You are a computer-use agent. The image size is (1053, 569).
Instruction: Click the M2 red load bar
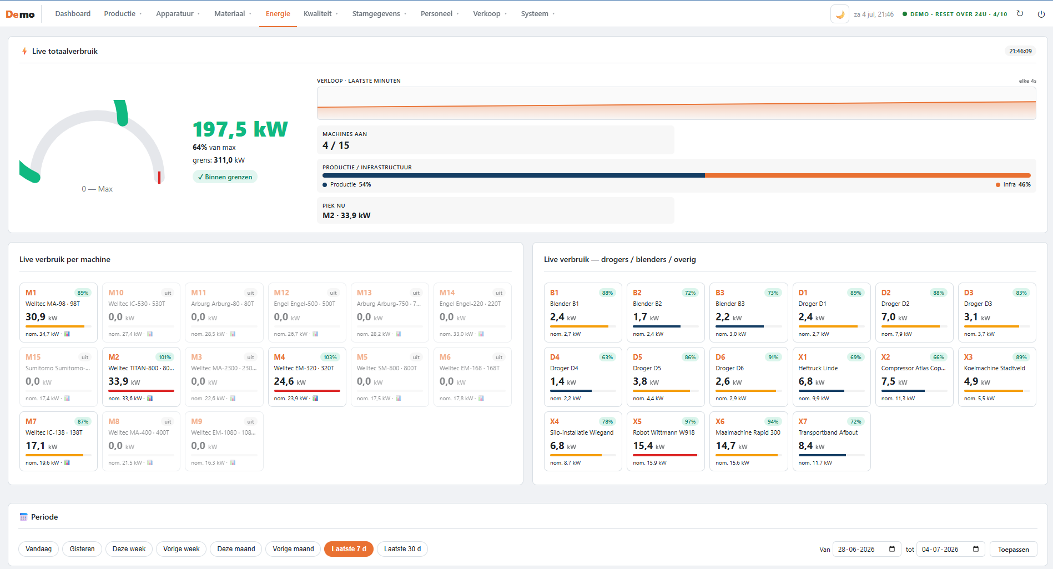click(141, 391)
